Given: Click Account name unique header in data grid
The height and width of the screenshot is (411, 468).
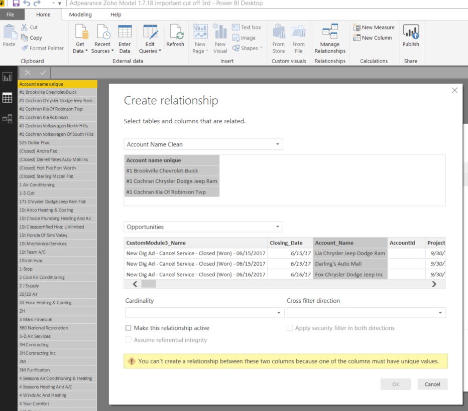Looking at the screenshot, I should point(57,84).
